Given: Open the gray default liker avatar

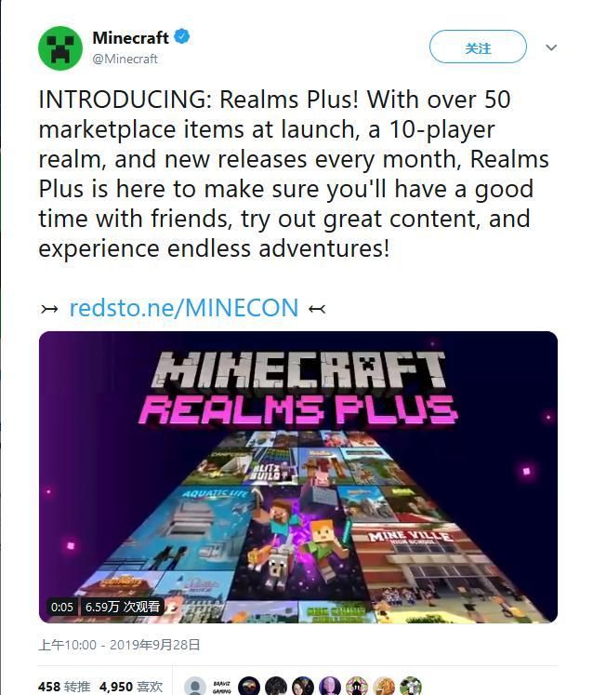Looking at the screenshot, I should click(195, 687).
